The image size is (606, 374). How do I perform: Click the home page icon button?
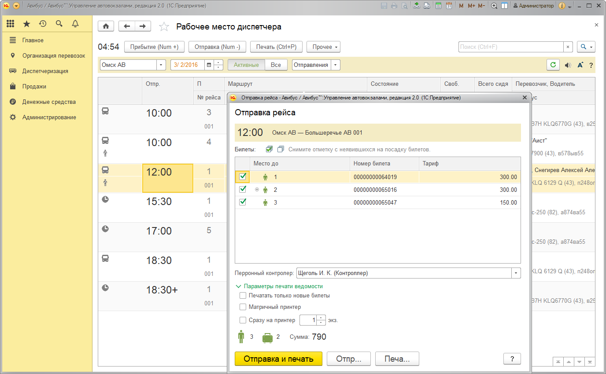click(x=106, y=26)
